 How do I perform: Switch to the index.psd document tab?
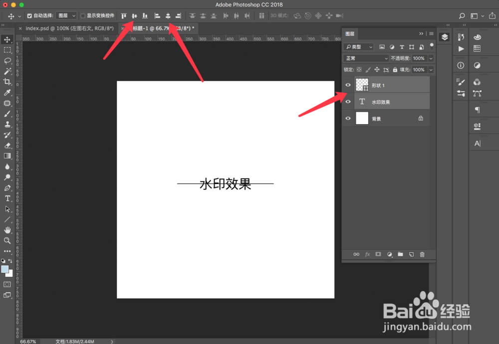69,28
